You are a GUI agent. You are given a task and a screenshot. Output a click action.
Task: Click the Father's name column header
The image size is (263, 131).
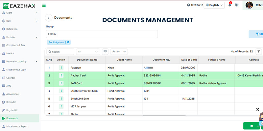[217, 60]
